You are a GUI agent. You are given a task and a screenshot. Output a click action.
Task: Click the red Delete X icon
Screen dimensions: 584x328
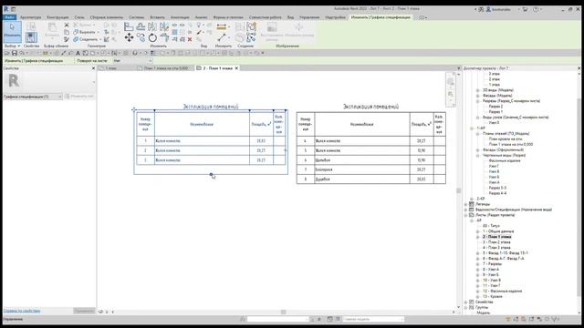[190, 39]
